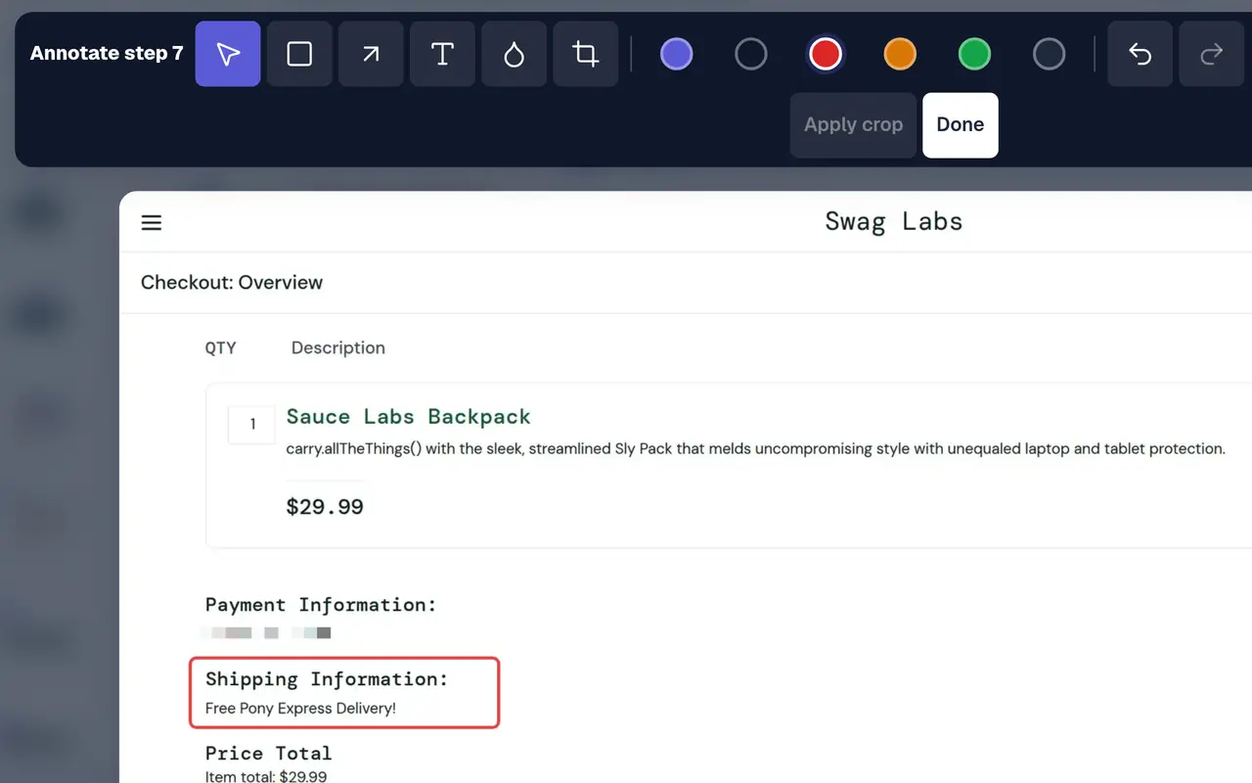The width and height of the screenshot is (1252, 783).
Task: Click the "QTY" column label
Action: click(x=220, y=348)
